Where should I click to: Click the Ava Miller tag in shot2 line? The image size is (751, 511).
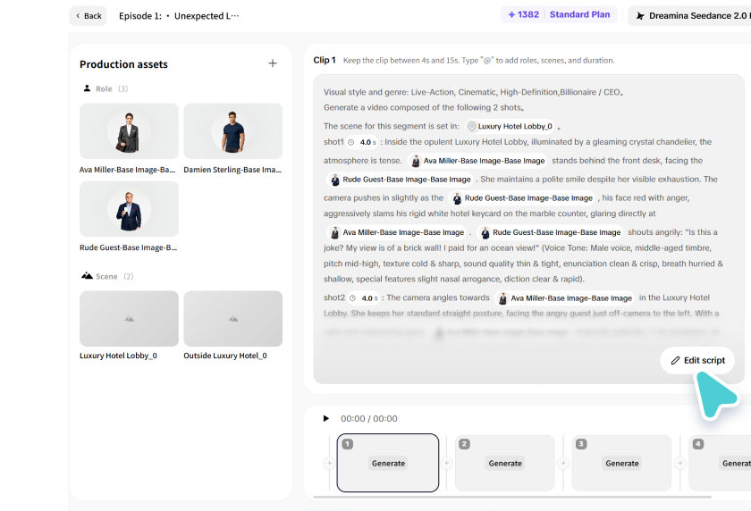(x=565, y=298)
